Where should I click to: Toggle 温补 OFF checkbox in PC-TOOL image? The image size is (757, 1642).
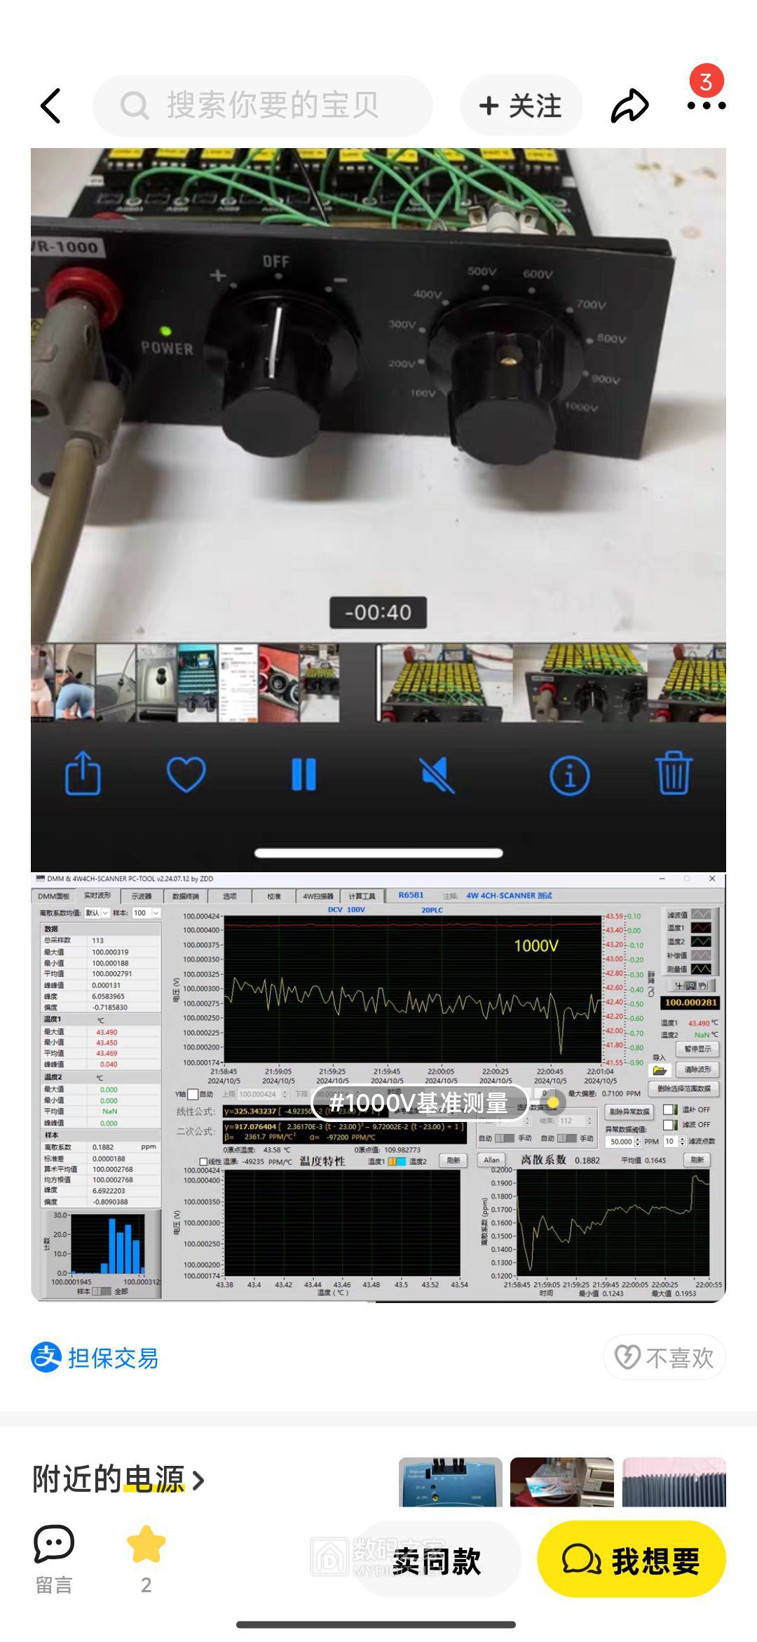[x=669, y=1109]
